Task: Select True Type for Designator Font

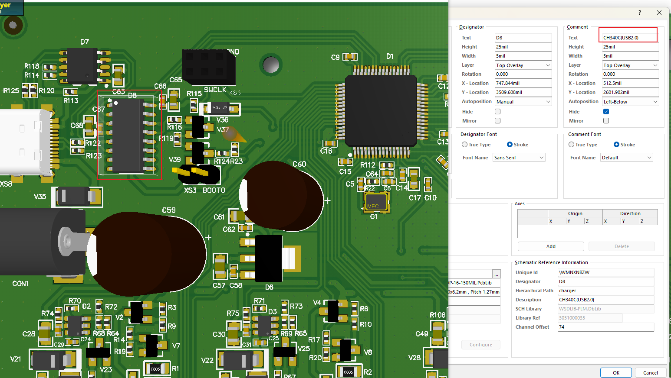Action: coord(465,145)
